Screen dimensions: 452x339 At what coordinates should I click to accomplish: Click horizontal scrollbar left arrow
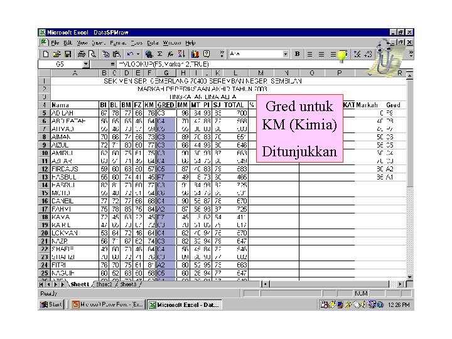pyautogui.click(x=265, y=284)
